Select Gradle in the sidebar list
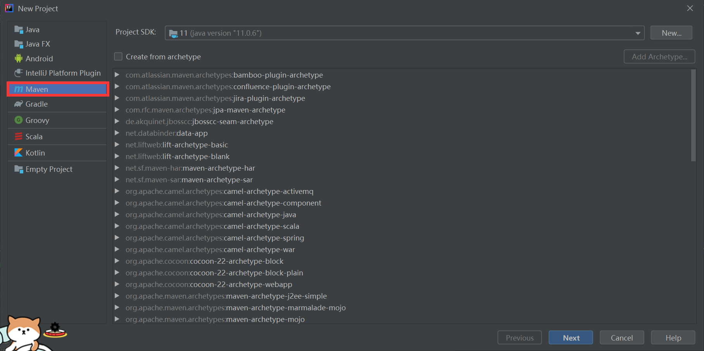 point(57,104)
